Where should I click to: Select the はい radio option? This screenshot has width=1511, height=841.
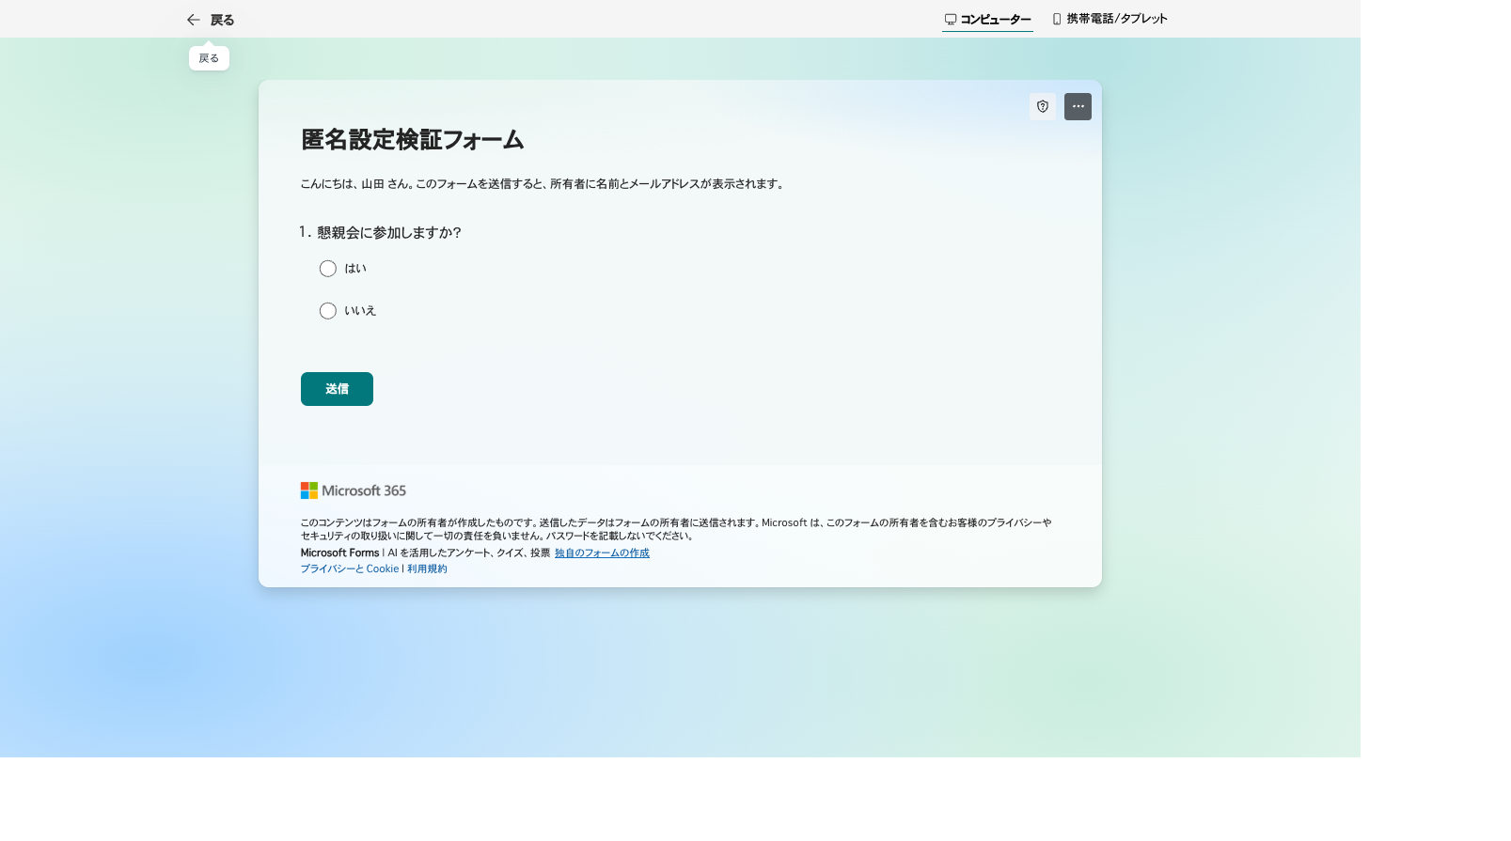[328, 269]
